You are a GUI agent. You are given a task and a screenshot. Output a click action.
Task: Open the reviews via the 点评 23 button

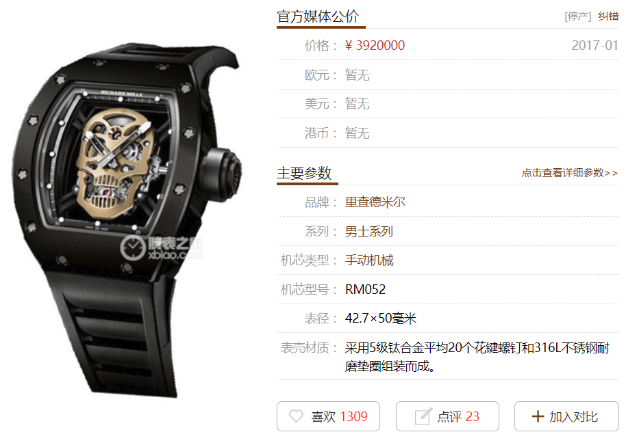click(x=447, y=416)
